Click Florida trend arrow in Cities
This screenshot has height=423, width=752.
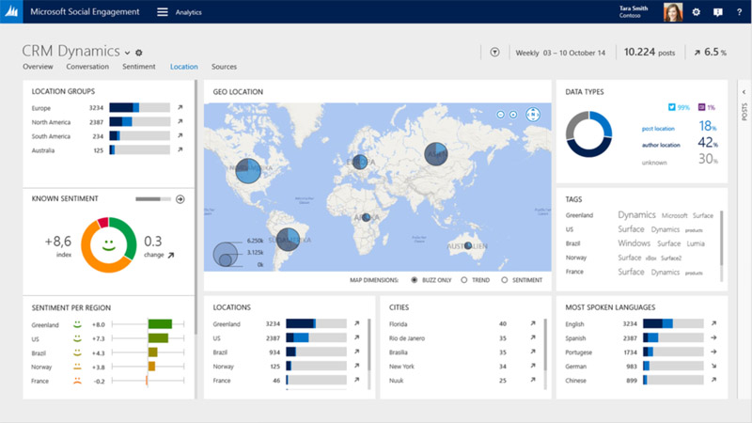pyautogui.click(x=533, y=323)
